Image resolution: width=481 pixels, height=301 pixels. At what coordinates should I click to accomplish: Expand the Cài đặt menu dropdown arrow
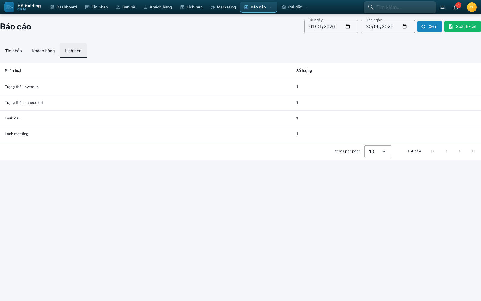(x=306, y=7)
